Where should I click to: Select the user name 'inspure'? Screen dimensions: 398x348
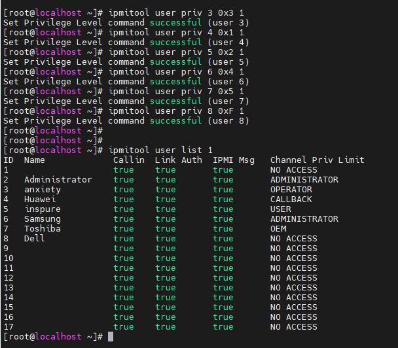[x=43, y=209]
